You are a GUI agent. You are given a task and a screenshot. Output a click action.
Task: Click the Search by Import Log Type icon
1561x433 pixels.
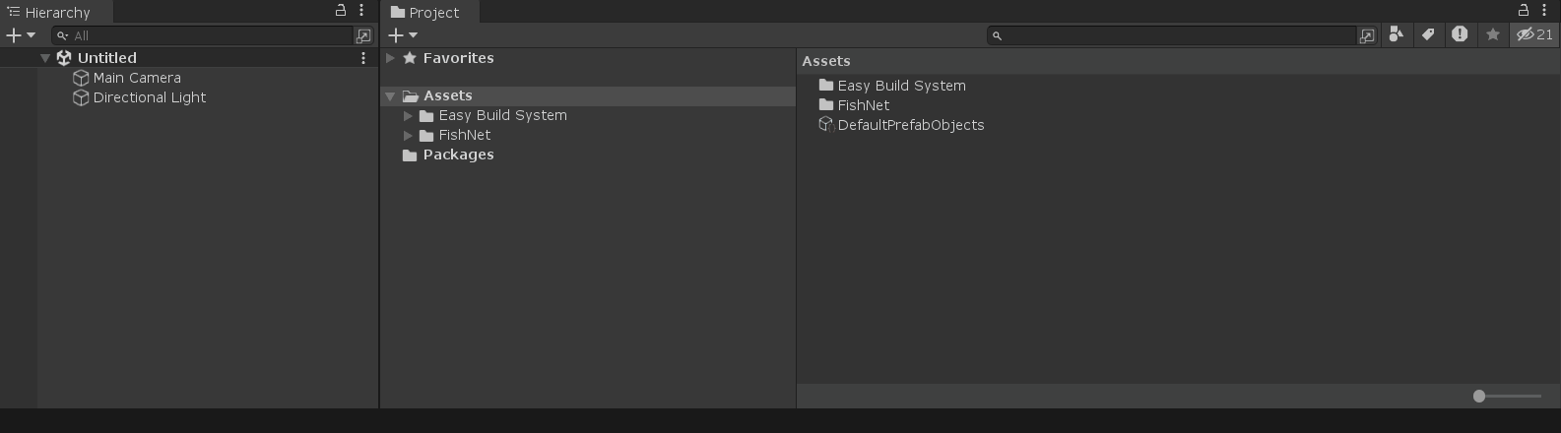click(x=1460, y=34)
